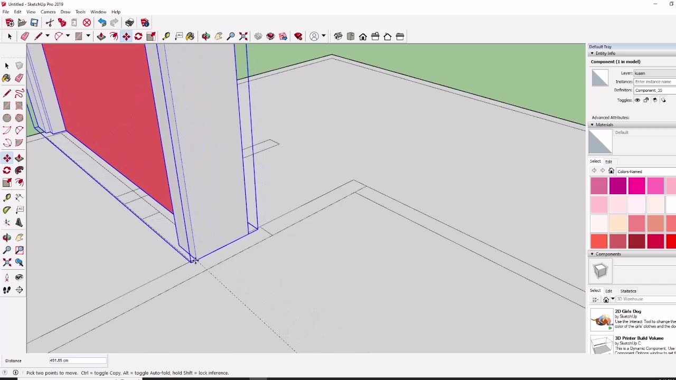The height and width of the screenshot is (380, 676).
Task: Click the Materials home button
Action: pos(611,171)
